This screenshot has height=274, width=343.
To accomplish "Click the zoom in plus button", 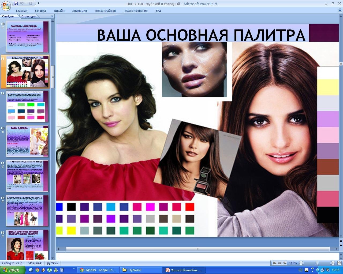I will pyautogui.click(x=333, y=263).
